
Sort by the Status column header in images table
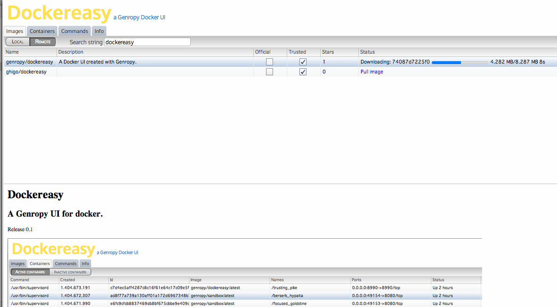pyautogui.click(x=458, y=52)
